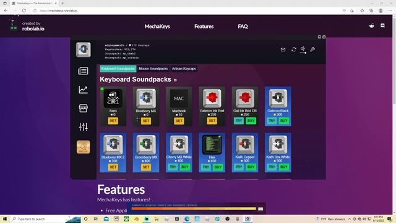
Task: Buy the Gateron Black soundpack
Action: click(284, 121)
